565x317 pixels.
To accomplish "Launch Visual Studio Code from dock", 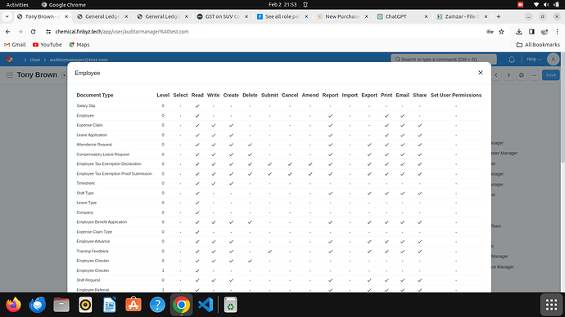I will pos(206,305).
